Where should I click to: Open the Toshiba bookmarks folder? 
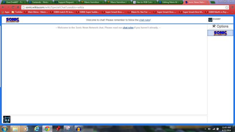pyautogui.click(x=17, y=12)
